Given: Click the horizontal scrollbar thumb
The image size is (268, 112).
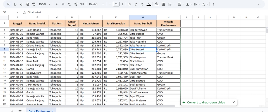Looking at the screenshot, I should (92, 106).
